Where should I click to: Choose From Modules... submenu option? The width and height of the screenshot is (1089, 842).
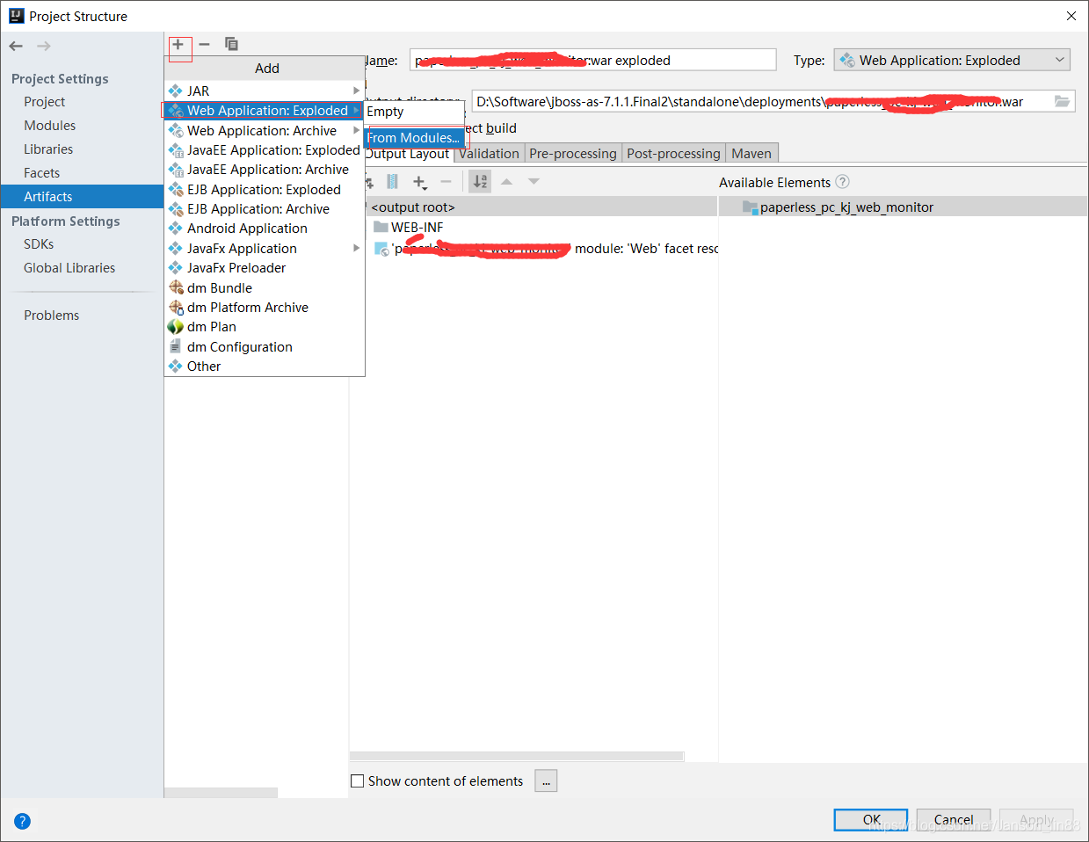413,138
